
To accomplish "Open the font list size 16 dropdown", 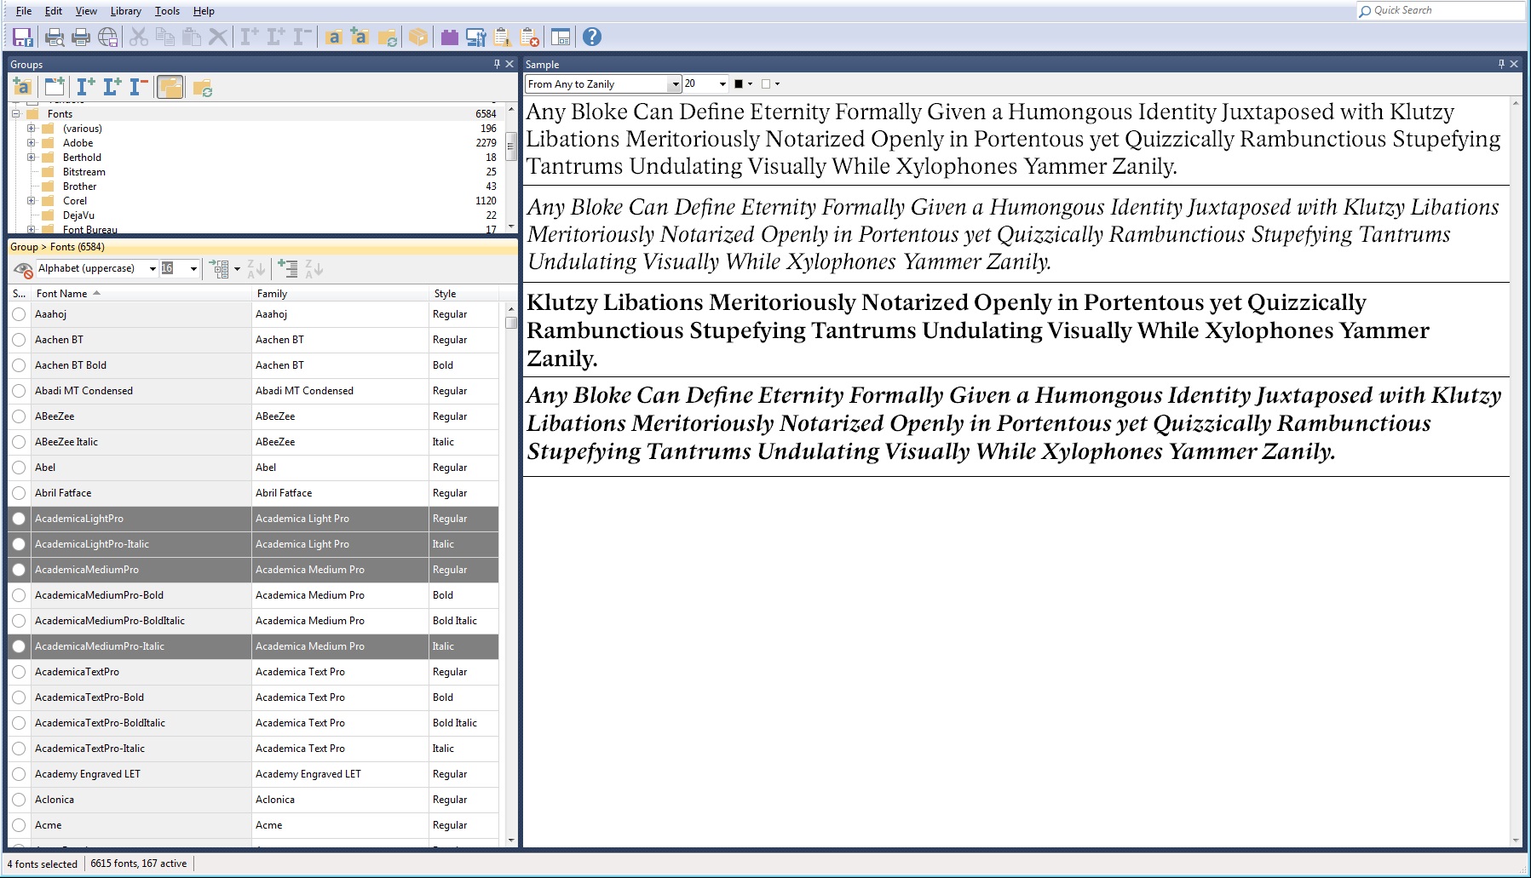I will (193, 269).
